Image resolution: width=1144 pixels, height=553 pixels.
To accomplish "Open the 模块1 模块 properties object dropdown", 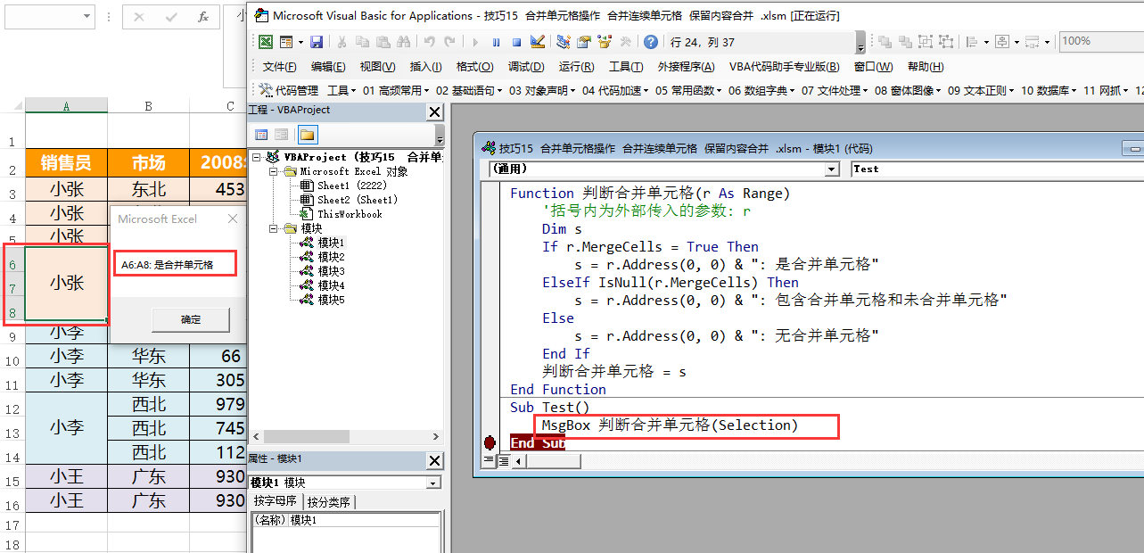I will click(x=433, y=483).
